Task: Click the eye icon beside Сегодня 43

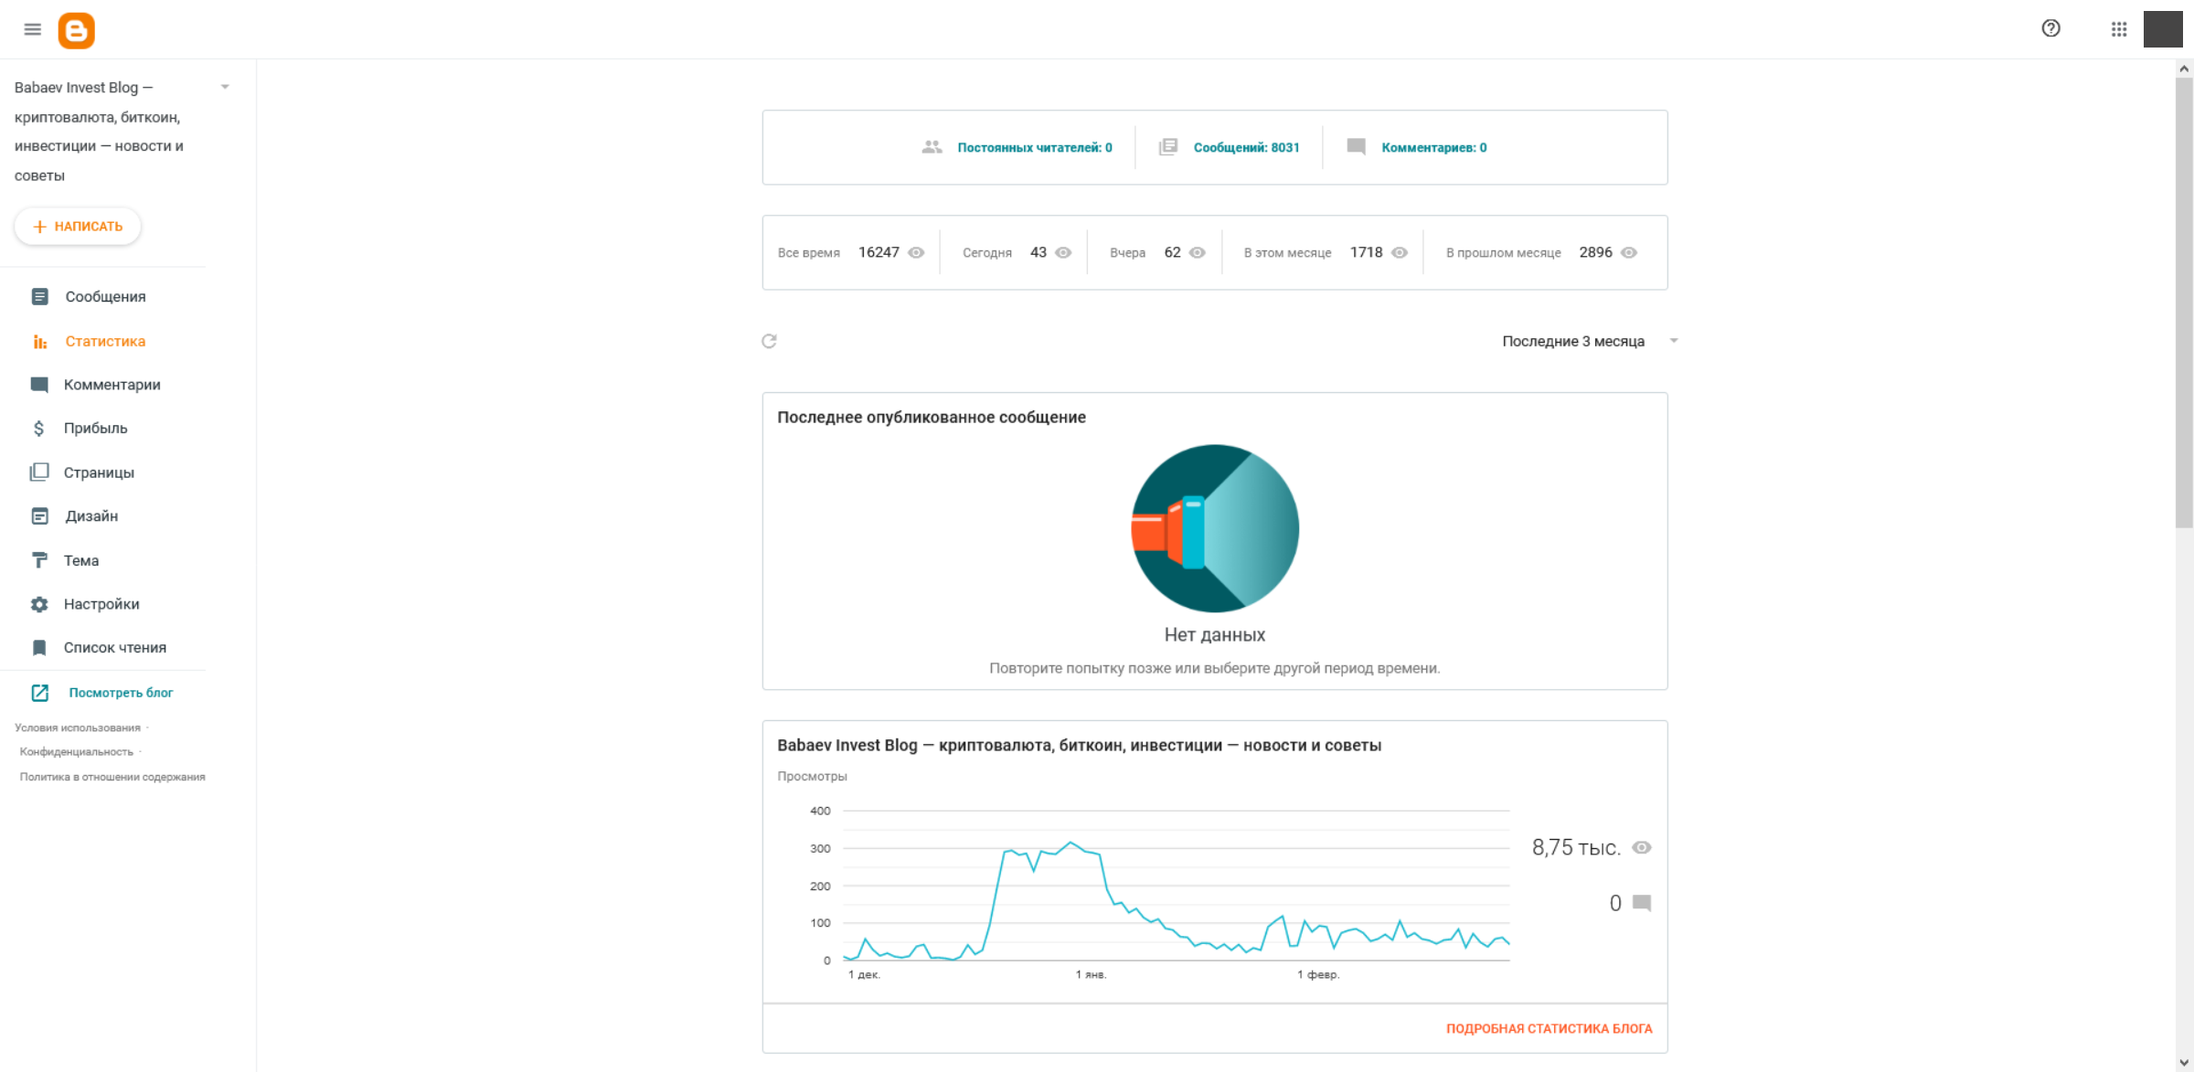Action: point(1063,253)
